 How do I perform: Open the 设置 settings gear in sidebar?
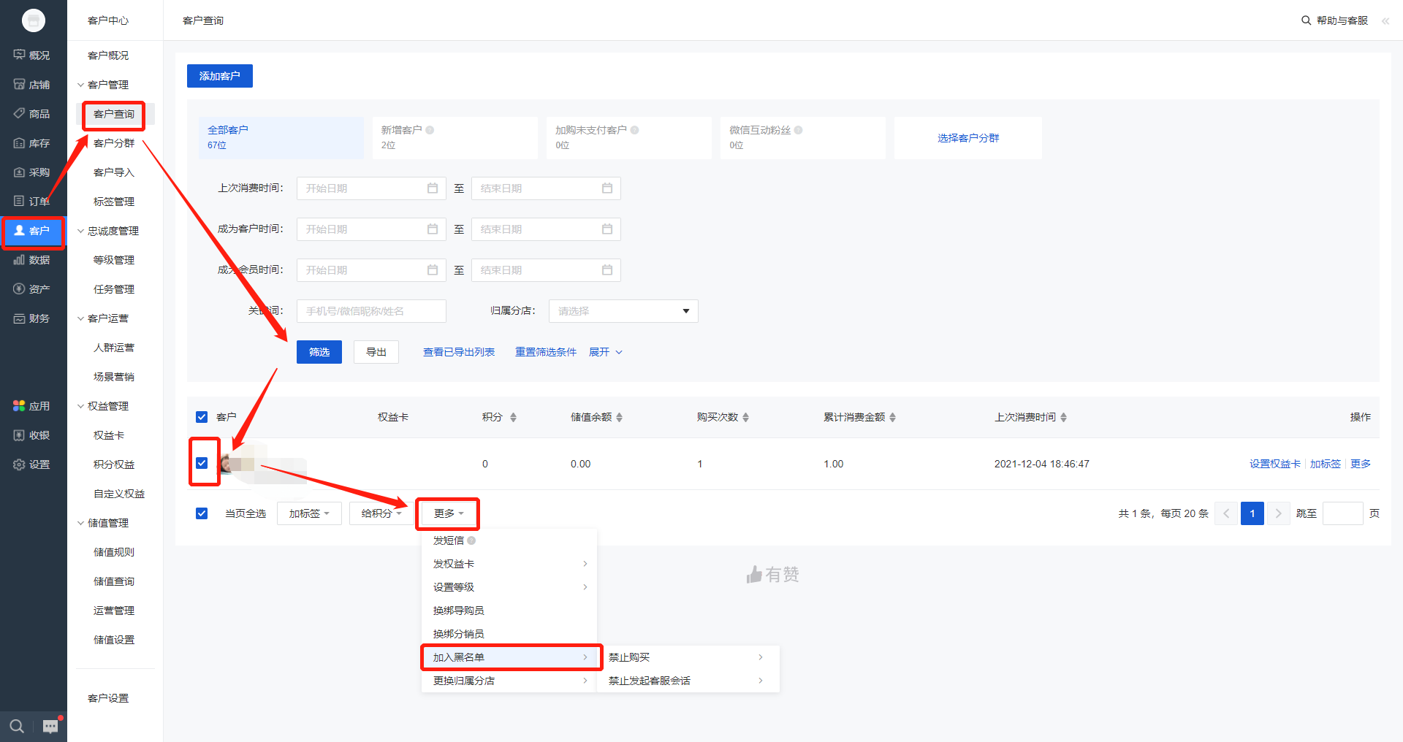pos(32,464)
